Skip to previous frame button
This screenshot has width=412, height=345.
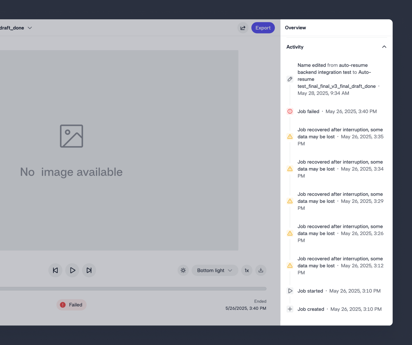pos(55,270)
